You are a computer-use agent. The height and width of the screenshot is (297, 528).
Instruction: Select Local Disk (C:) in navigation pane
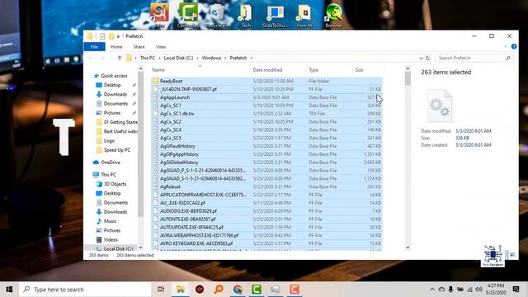[x=118, y=248]
